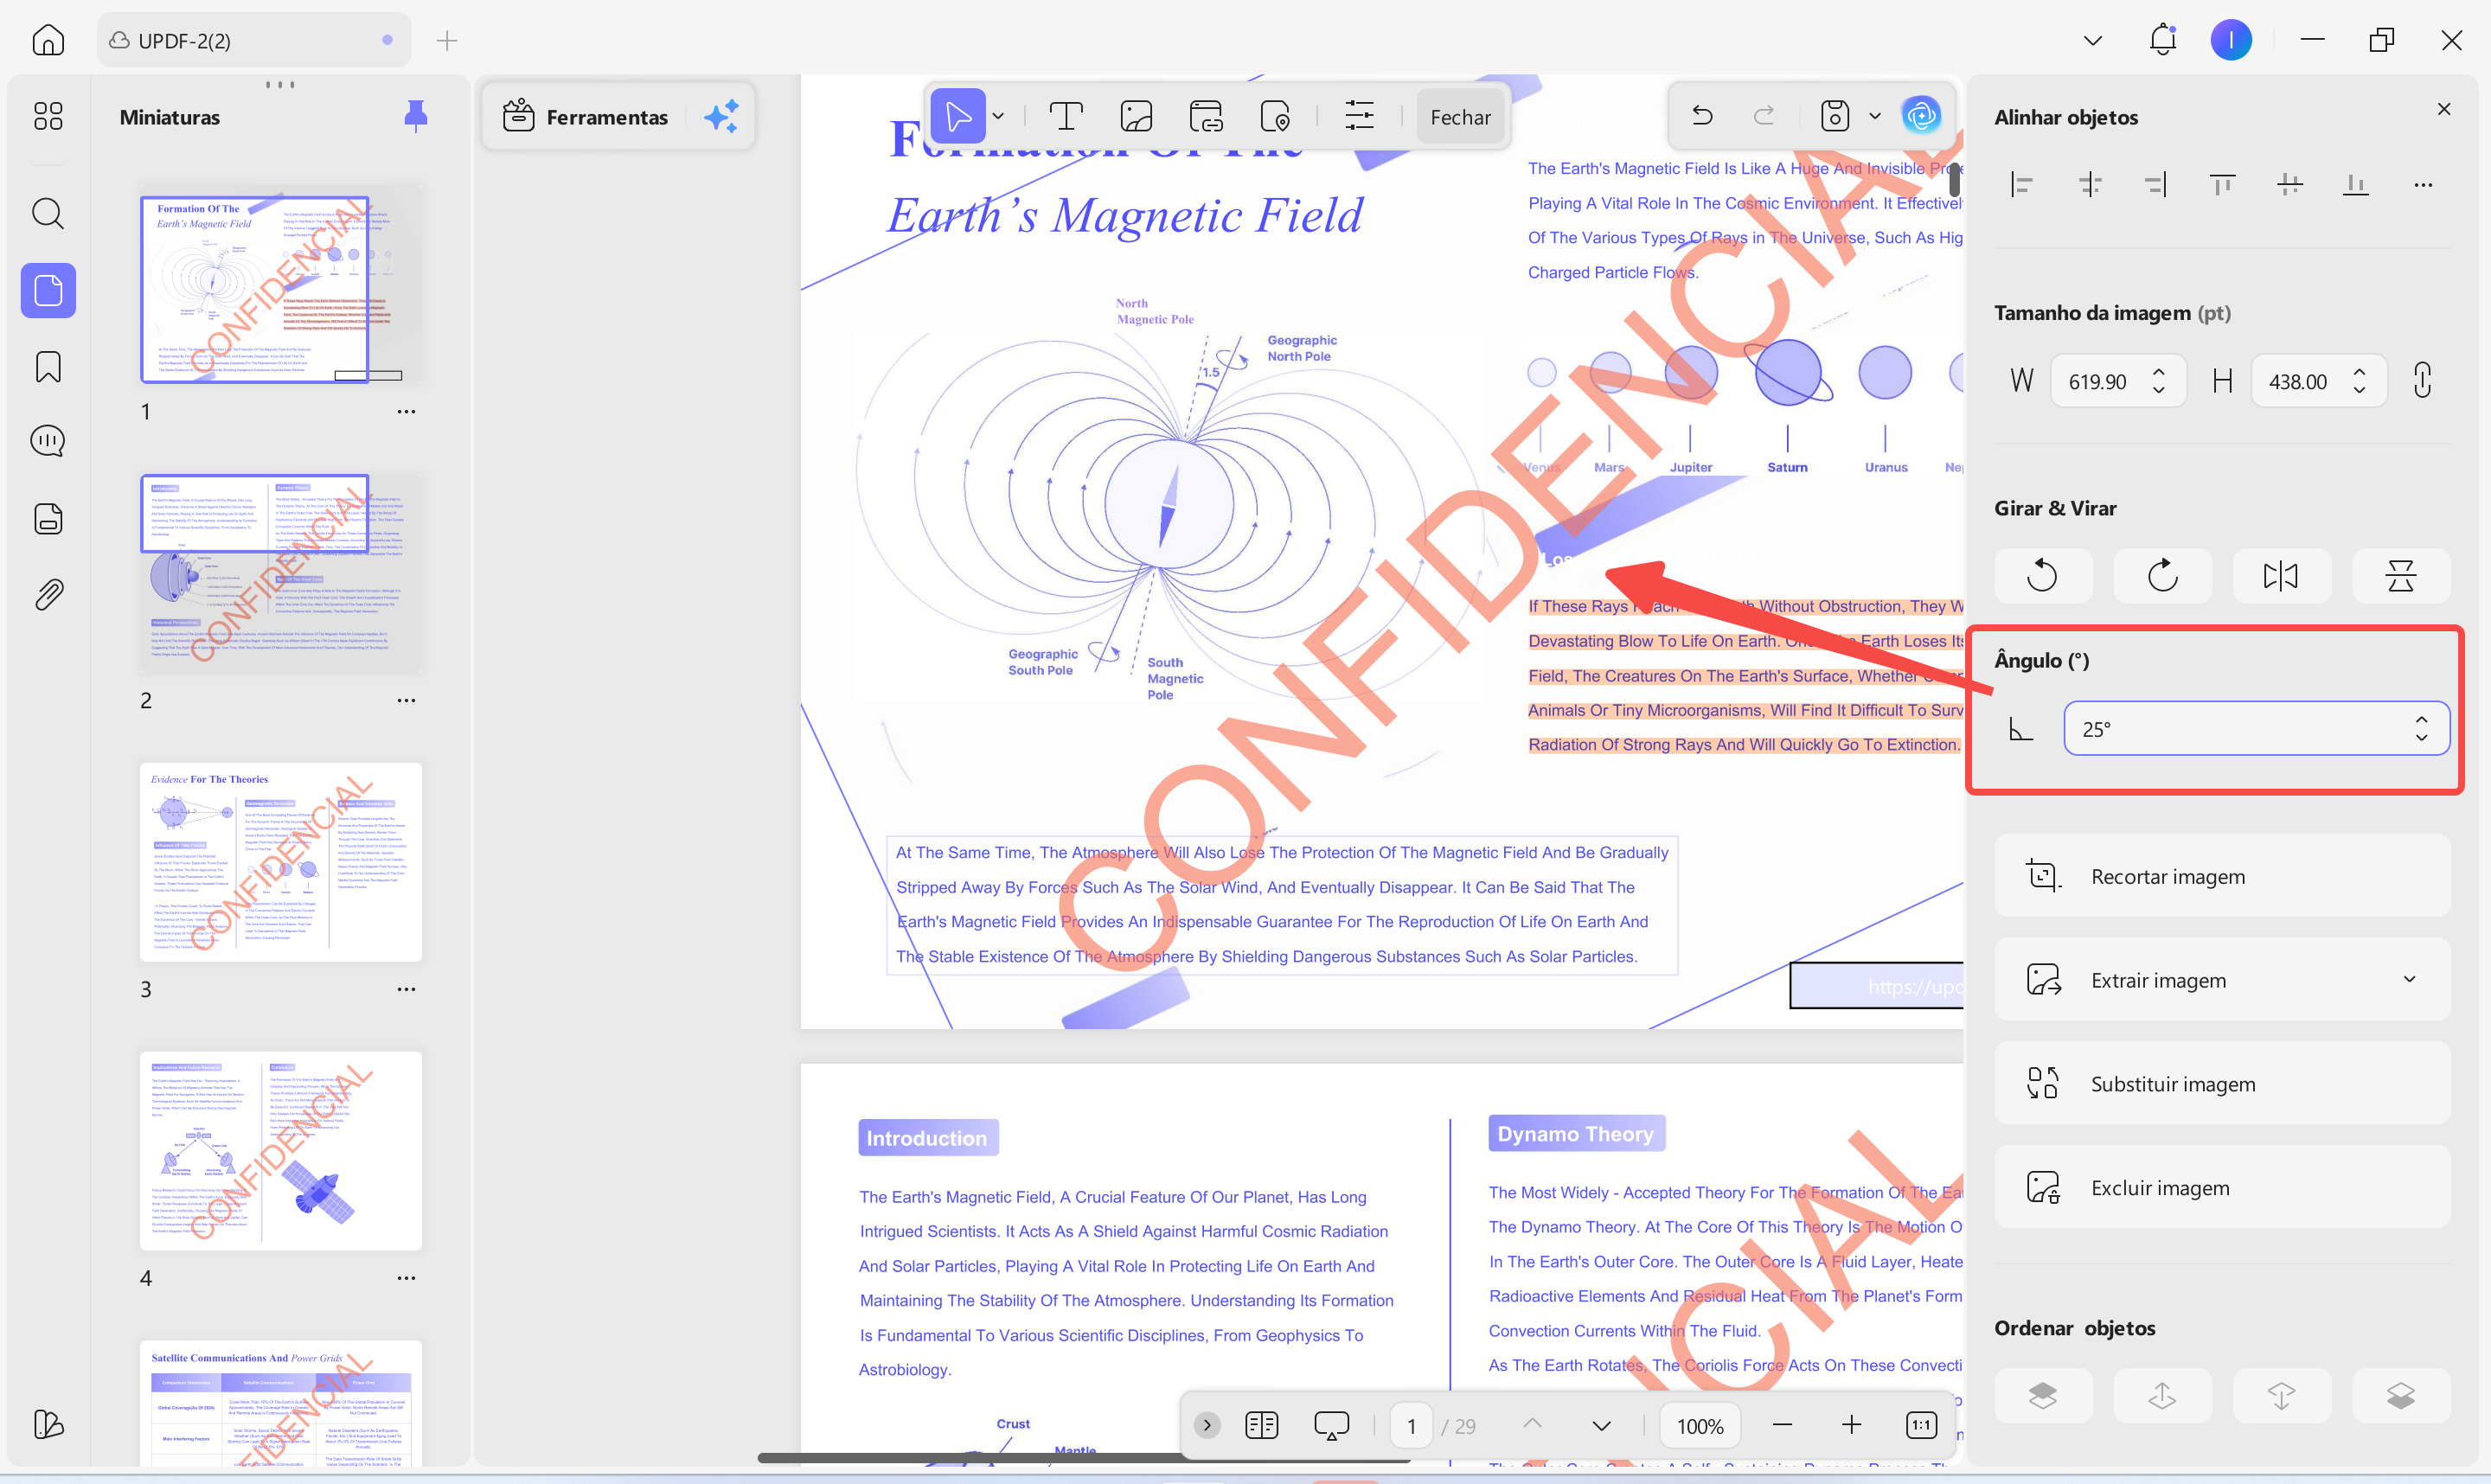
Task: Select the UPDF-2(2) document tab
Action: coord(254,40)
